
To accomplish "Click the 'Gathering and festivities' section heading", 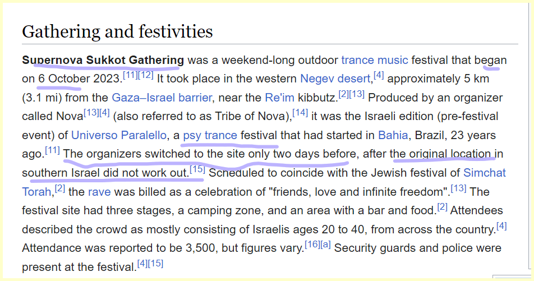I will 118,31.
